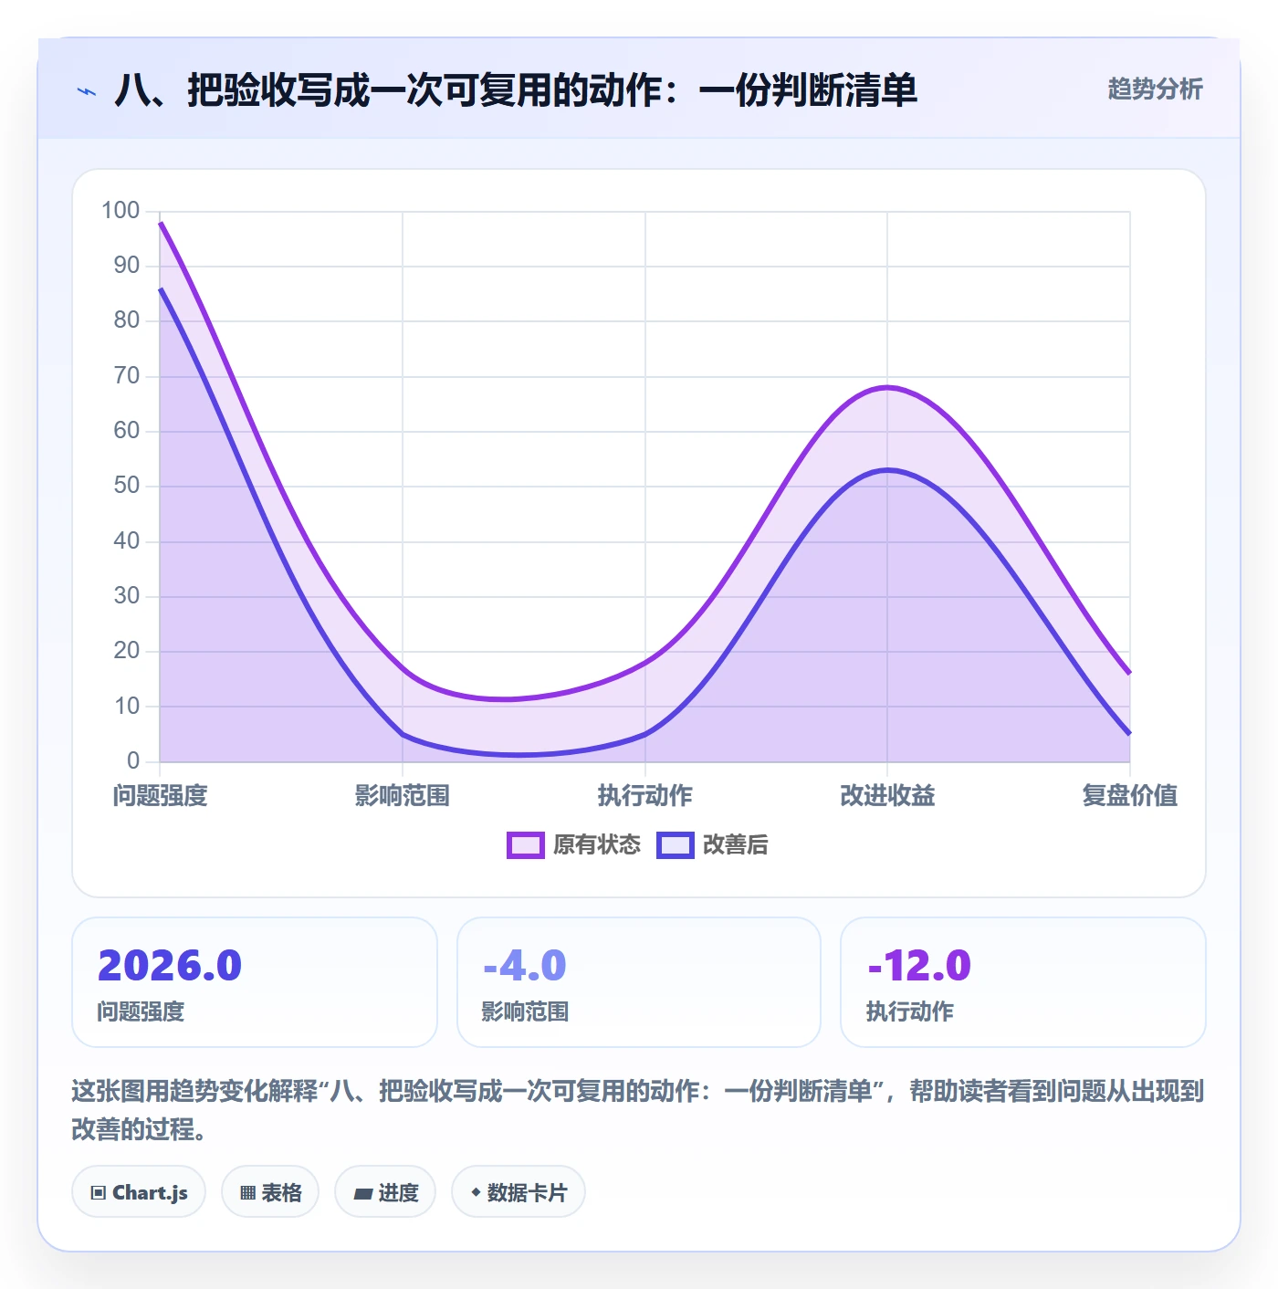Screen dimensions: 1278x1289
Task: Click the 0 y-axis tick label
Action: 133,760
